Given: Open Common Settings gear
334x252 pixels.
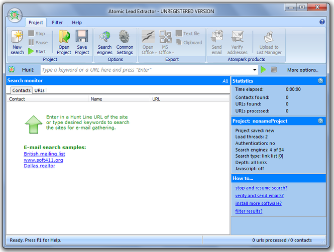Looking at the screenshot, I should 125,42.
